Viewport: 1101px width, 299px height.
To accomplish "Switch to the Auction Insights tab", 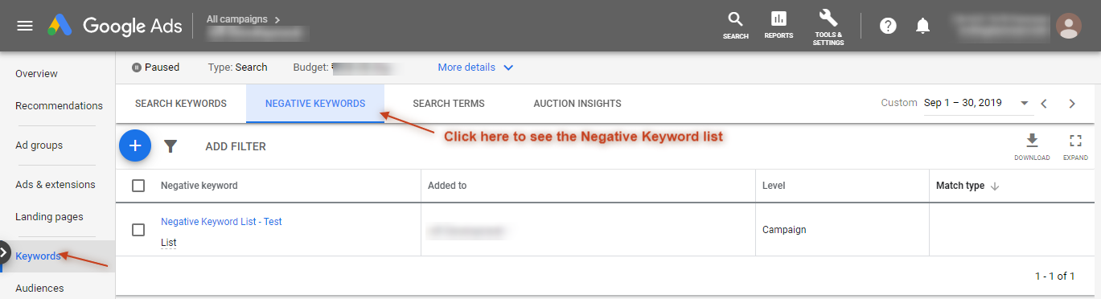I will coord(577,104).
